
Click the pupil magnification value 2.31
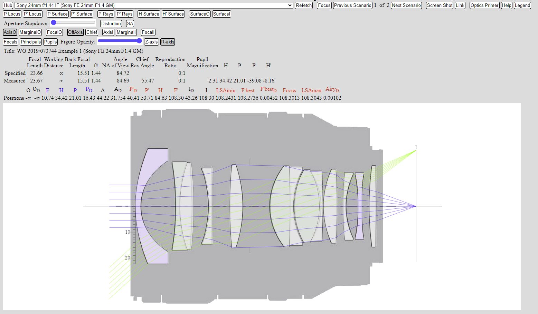(x=213, y=81)
